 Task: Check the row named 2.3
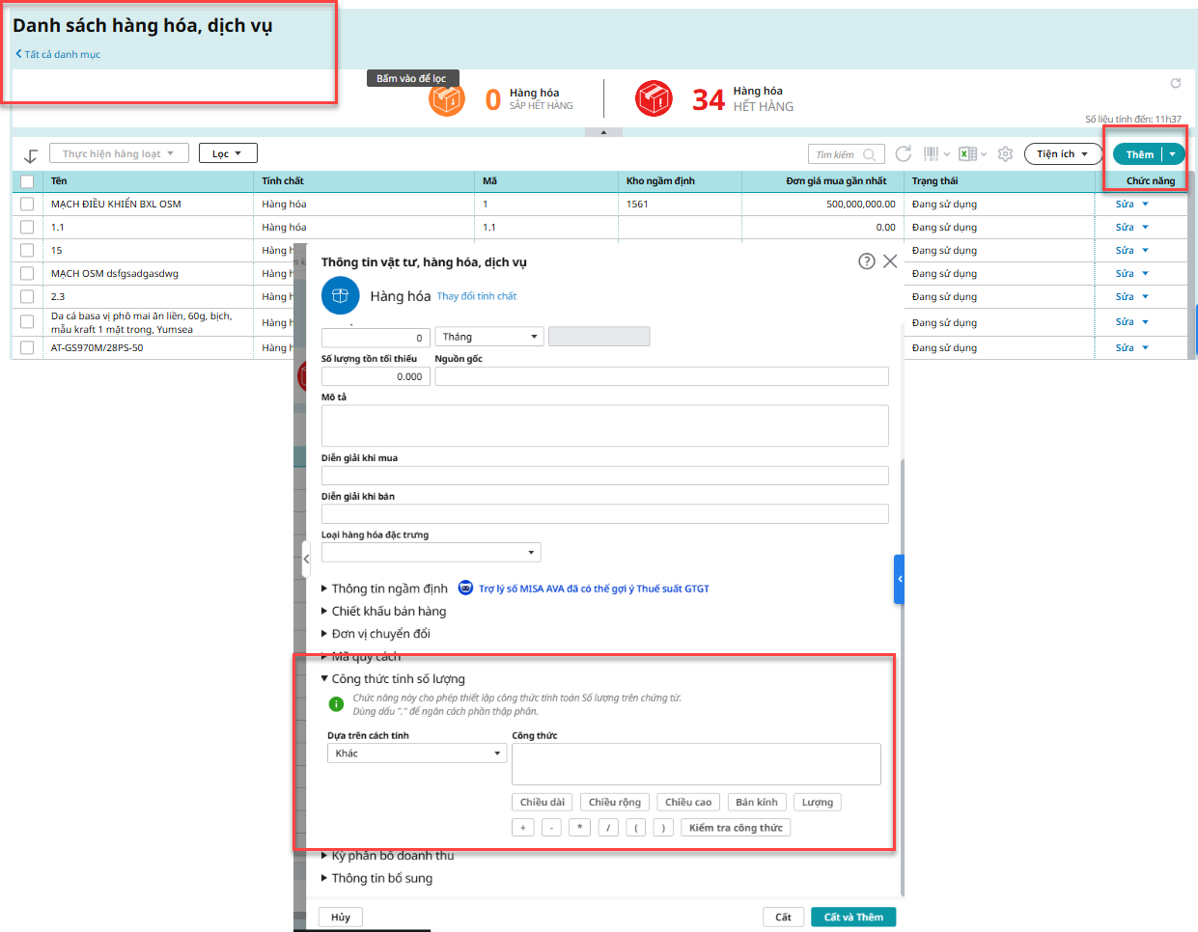(27, 296)
